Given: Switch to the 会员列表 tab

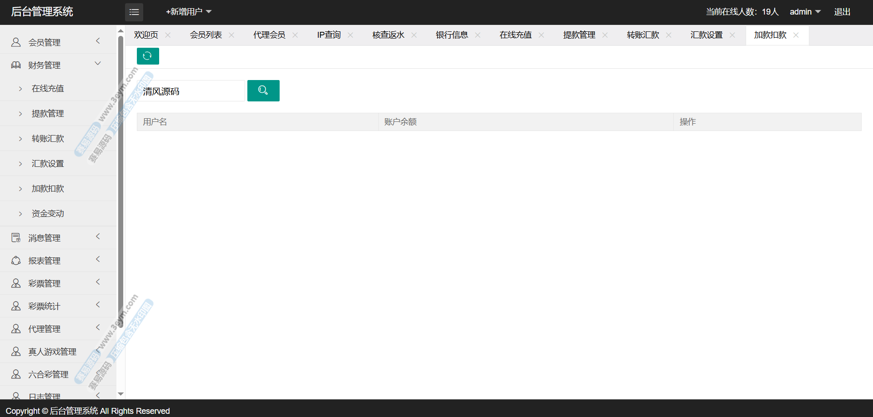Looking at the screenshot, I should pyautogui.click(x=206, y=35).
